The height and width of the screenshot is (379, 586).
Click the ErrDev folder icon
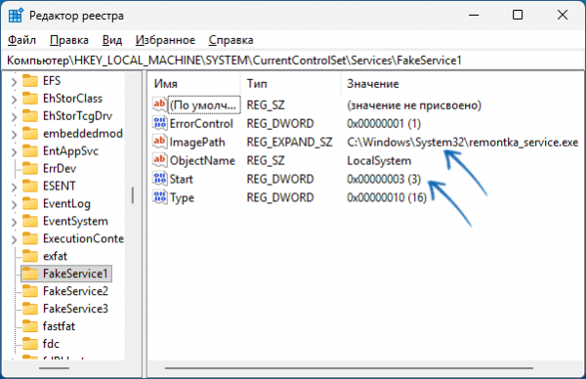point(30,169)
